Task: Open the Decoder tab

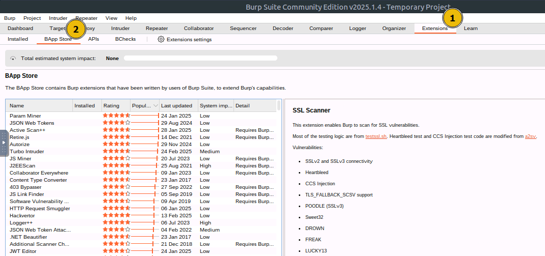Action: click(283, 29)
